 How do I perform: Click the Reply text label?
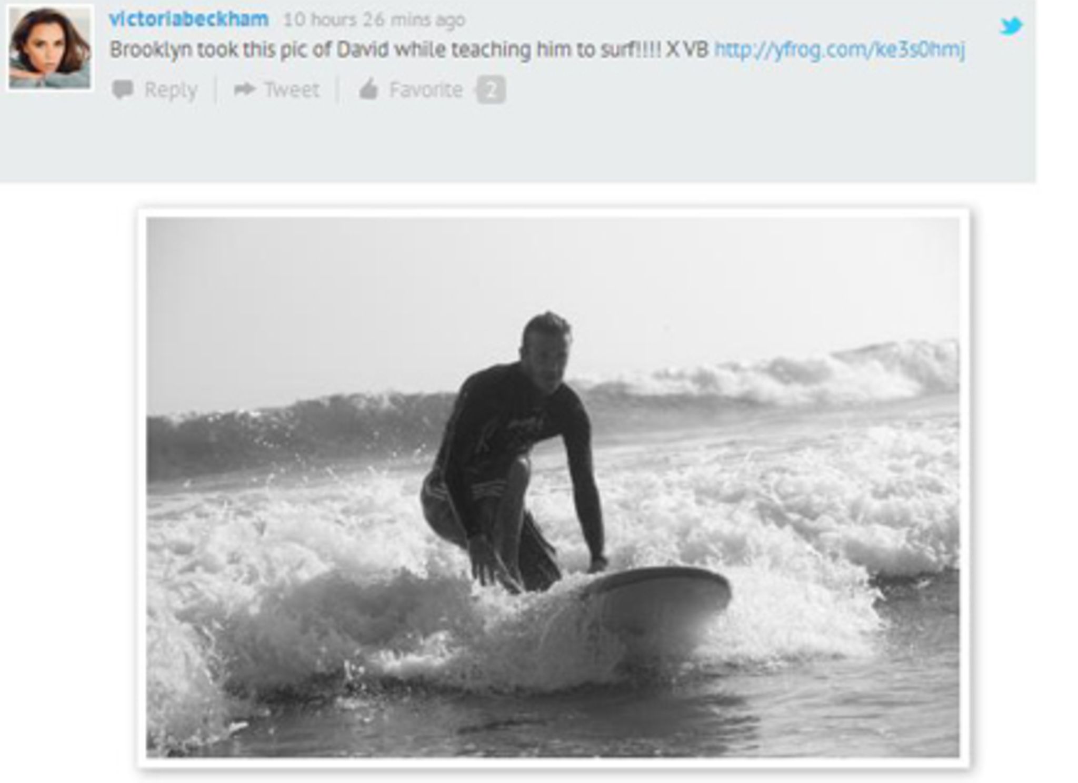pos(171,90)
